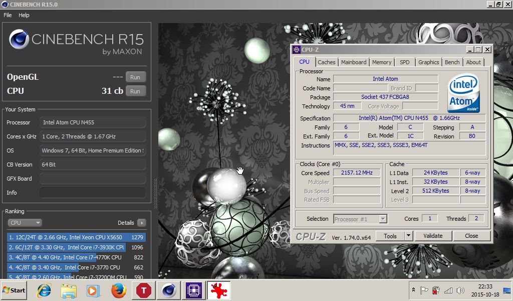Select the Xeon X5650 ranking row
Screen dimensions: 513x301
pos(76,237)
